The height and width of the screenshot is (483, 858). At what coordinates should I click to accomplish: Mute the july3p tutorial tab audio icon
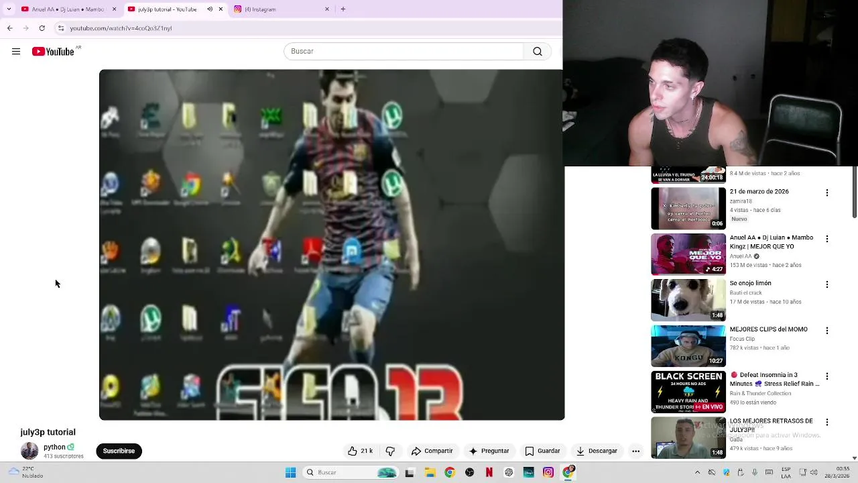(x=210, y=9)
